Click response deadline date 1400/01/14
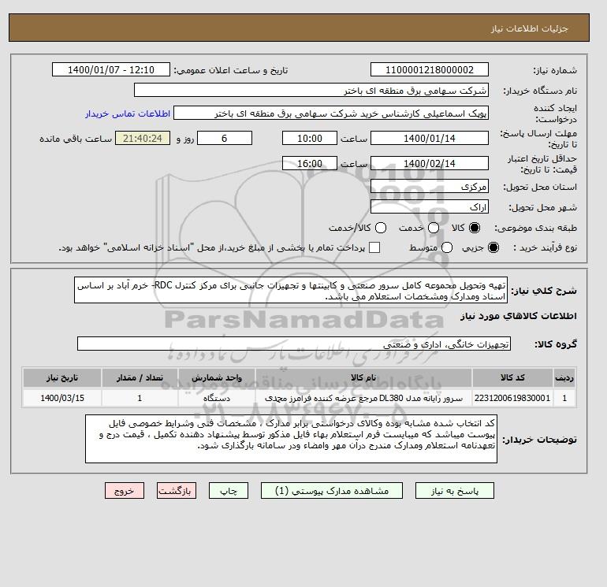Screen dimensions: 607x587 tap(430, 138)
